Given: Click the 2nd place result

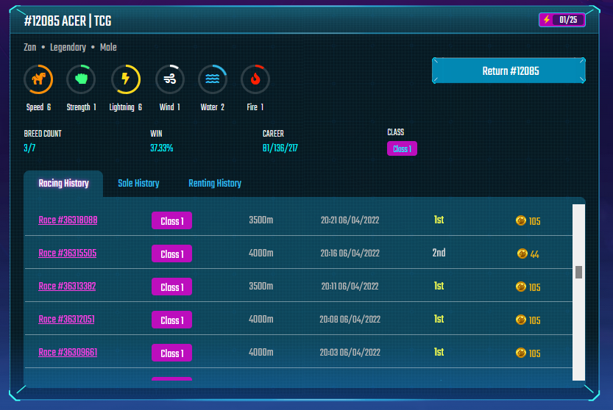Looking at the screenshot, I should pos(439,253).
